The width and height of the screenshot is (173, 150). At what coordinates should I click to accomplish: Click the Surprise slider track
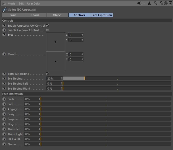[x=106, y=119]
